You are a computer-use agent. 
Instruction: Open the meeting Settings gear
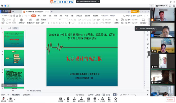point(115,99)
